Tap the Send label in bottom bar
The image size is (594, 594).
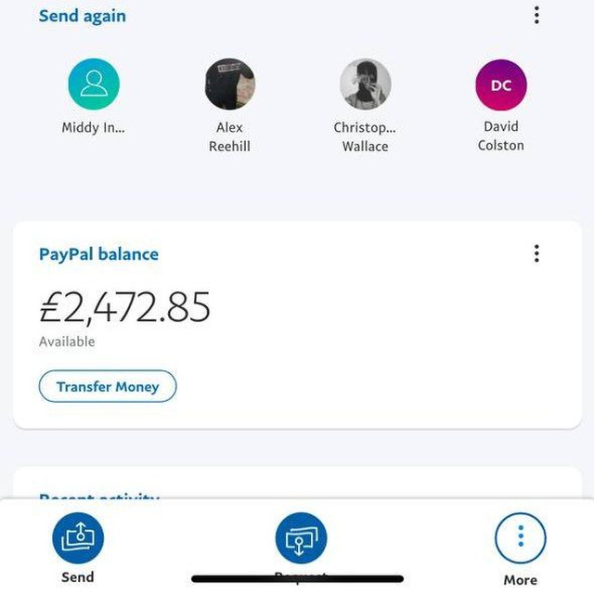pos(78,577)
